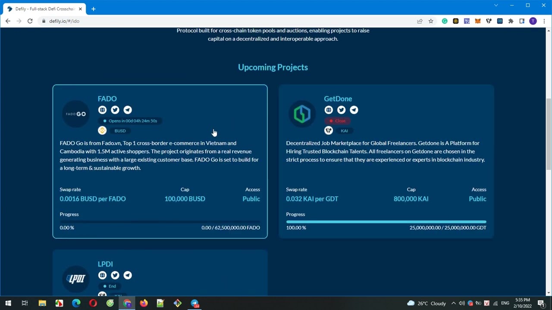Open LPDI Twitter icon
The height and width of the screenshot is (310, 552).
(115, 275)
